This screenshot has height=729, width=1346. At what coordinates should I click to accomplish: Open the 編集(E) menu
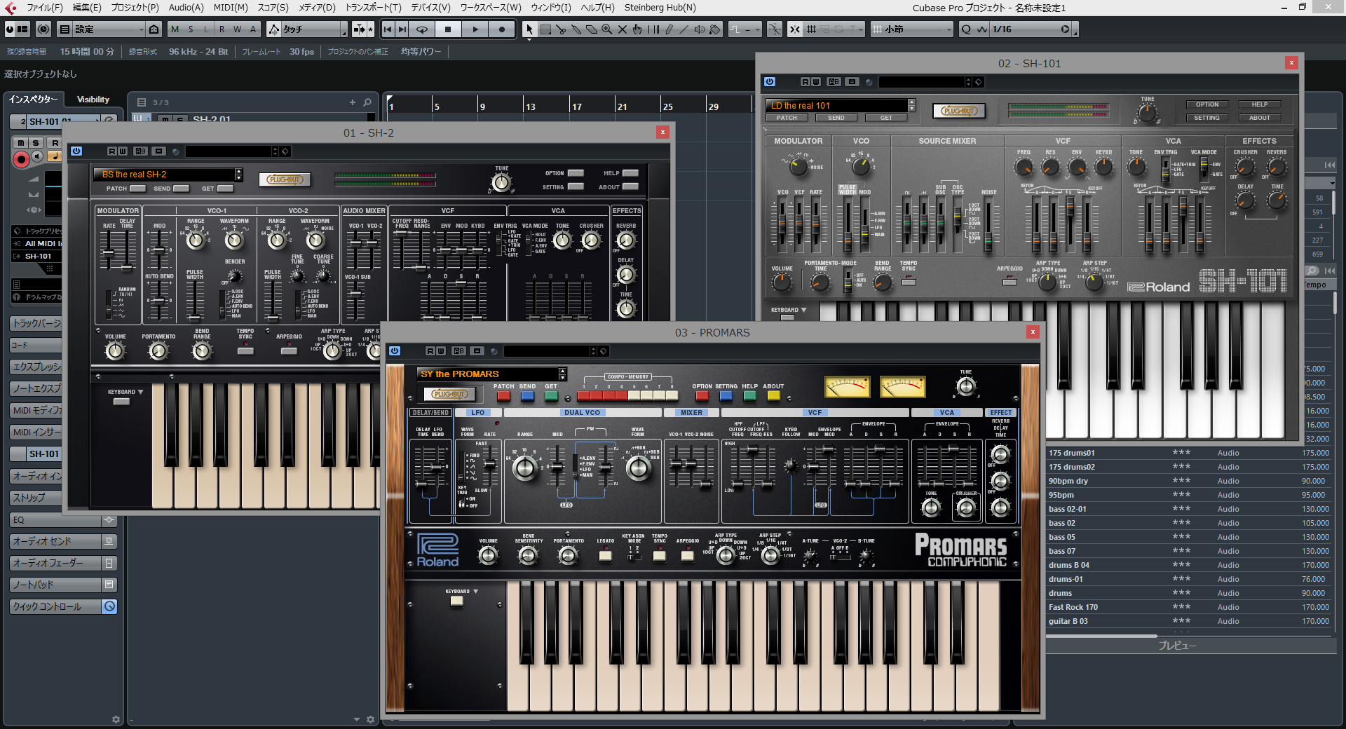point(87,8)
